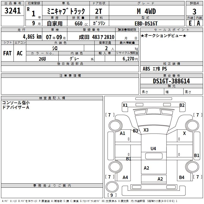Screen dimensions: 204x204
Task: Select registration number 成田 483ア2810
Action: 97,37
